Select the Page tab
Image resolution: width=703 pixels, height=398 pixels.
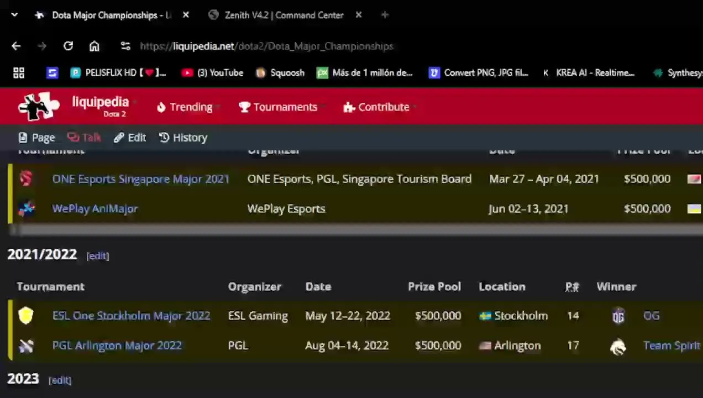click(x=36, y=138)
